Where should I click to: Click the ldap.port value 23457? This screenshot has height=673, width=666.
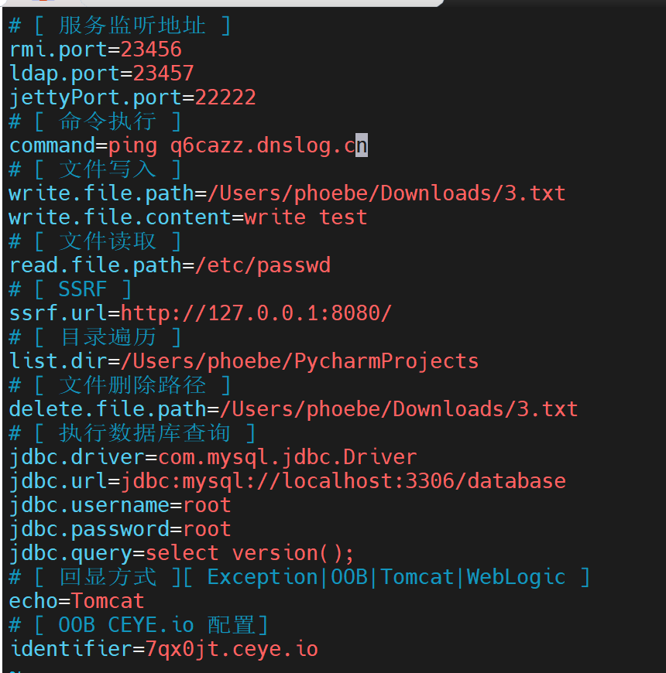pyautogui.click(x=163, y=73)
